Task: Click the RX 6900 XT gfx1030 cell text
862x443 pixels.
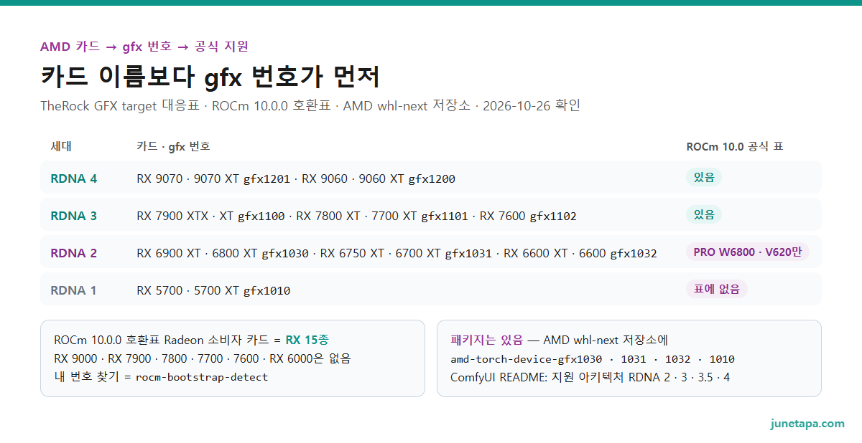Action: click(x=397, y=253)
